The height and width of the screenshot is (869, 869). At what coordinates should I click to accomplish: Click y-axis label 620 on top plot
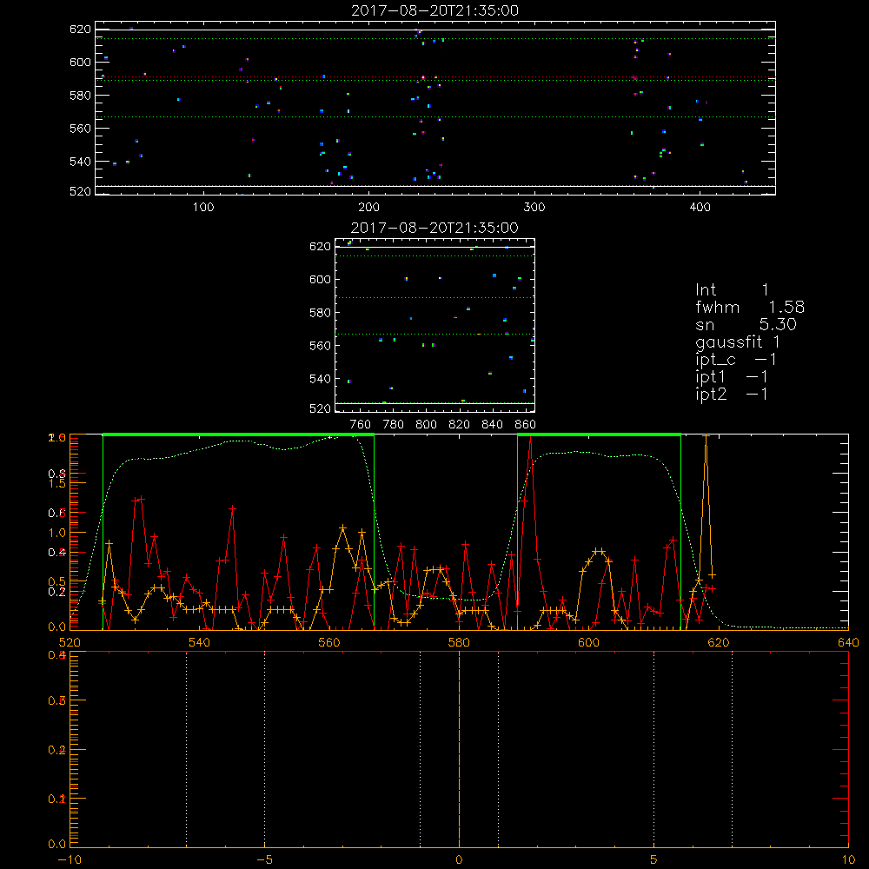(80, 30)
